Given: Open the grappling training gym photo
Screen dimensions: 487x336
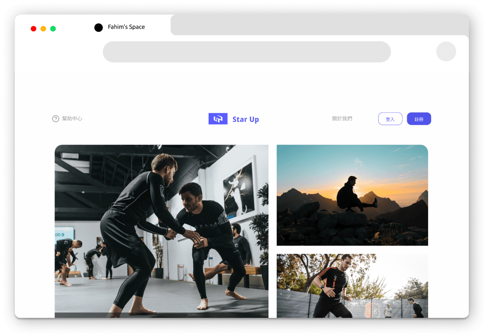Looking at the screenshot, I should point(161,231).
